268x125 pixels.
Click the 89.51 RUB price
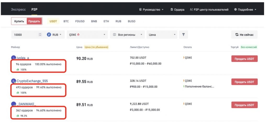point(85,105)
